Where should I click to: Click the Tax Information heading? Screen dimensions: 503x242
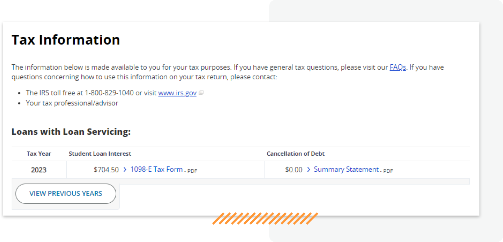66,40
